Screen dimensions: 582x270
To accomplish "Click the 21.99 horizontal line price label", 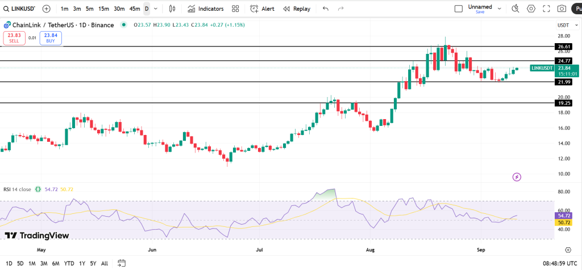I will 563,82.
